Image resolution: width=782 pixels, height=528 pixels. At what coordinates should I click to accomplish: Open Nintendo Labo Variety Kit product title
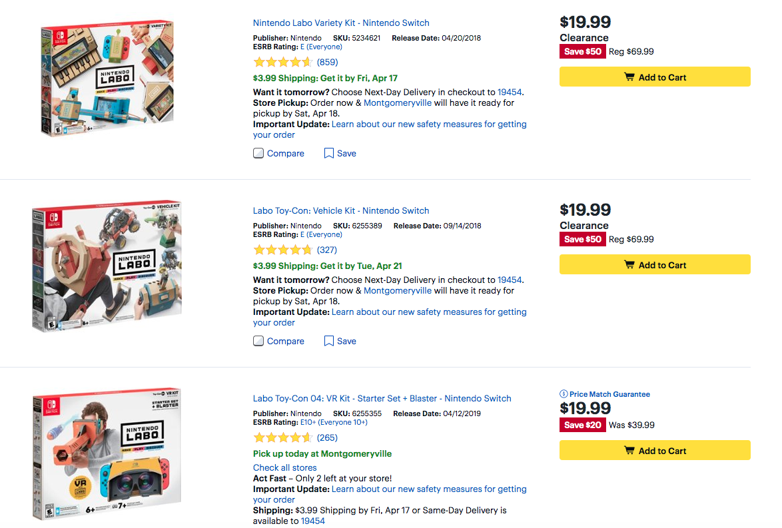(341, 23)
